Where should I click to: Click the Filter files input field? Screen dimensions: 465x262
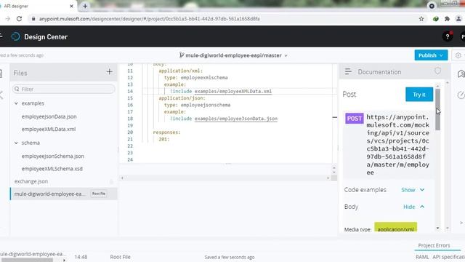(63, 89)
